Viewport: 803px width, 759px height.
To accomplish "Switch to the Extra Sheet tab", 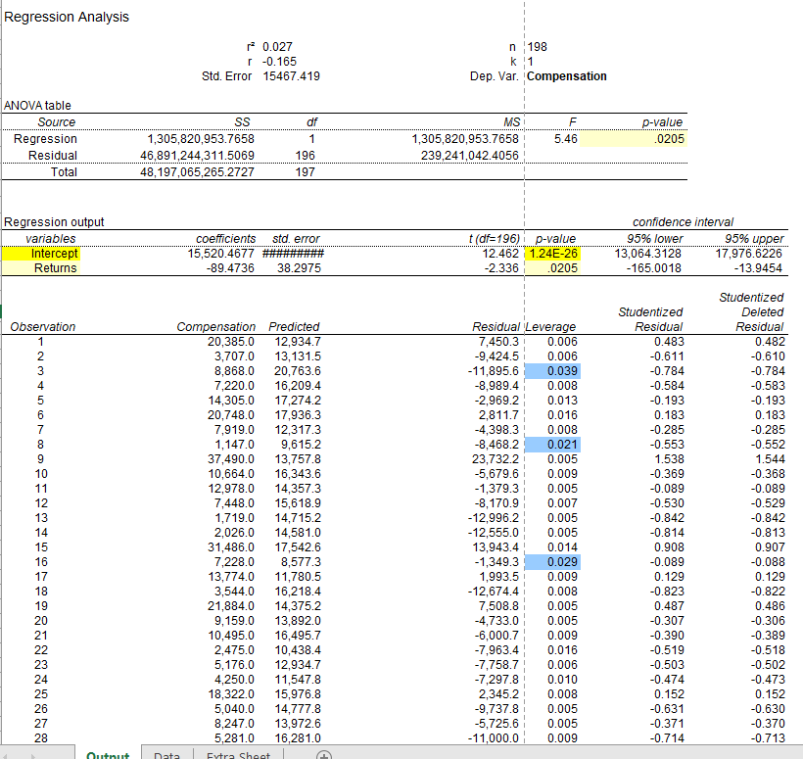I will click(238, 754).
